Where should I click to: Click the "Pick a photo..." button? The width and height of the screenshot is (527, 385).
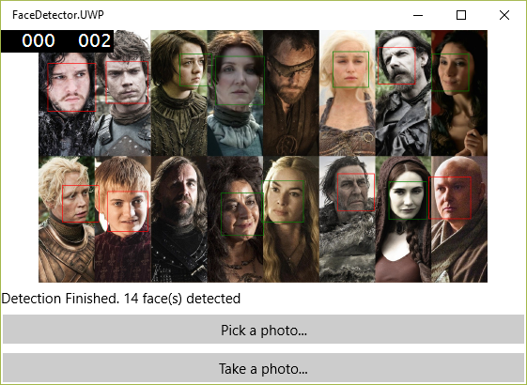(x=263, y=330)
